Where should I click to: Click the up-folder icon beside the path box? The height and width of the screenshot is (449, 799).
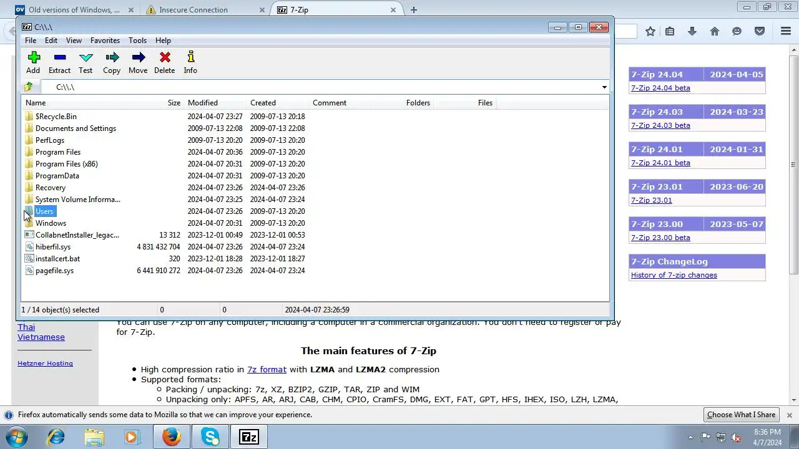click(x=29, y=87)
